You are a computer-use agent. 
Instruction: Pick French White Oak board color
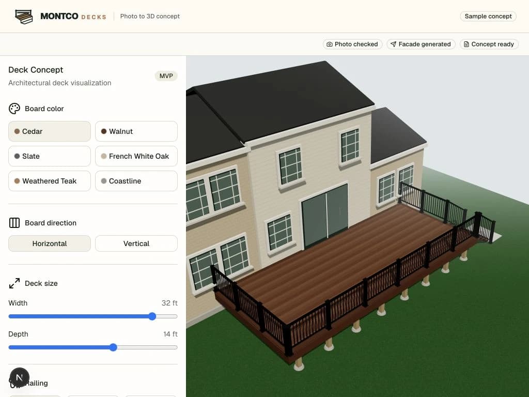click(x=136, y=156)
